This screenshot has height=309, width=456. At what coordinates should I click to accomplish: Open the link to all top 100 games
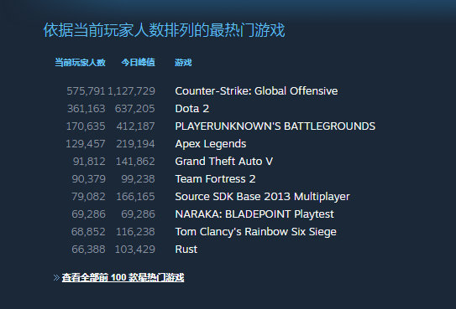click(123, 277)
